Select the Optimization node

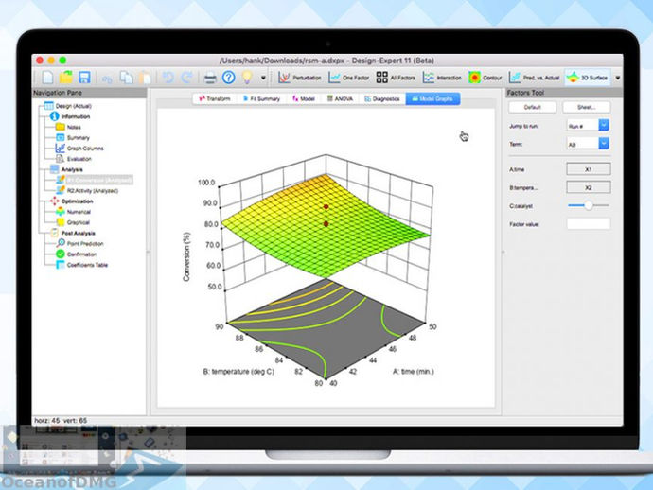[x=72, y=201]
